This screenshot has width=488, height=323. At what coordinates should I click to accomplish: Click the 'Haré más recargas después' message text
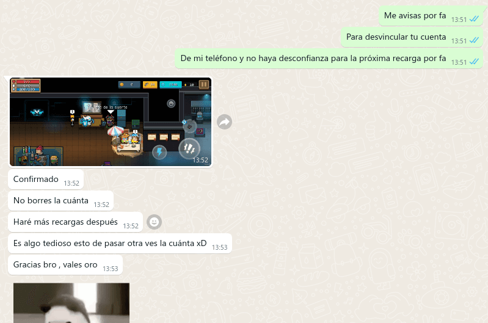pos(65,222)
